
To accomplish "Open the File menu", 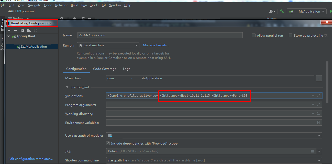I will coord(3,5).
